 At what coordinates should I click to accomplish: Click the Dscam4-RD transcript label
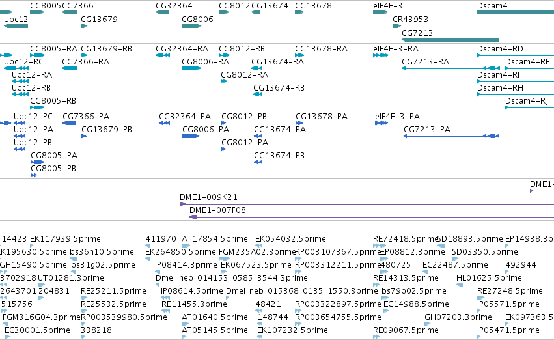(x=500, y=48)
